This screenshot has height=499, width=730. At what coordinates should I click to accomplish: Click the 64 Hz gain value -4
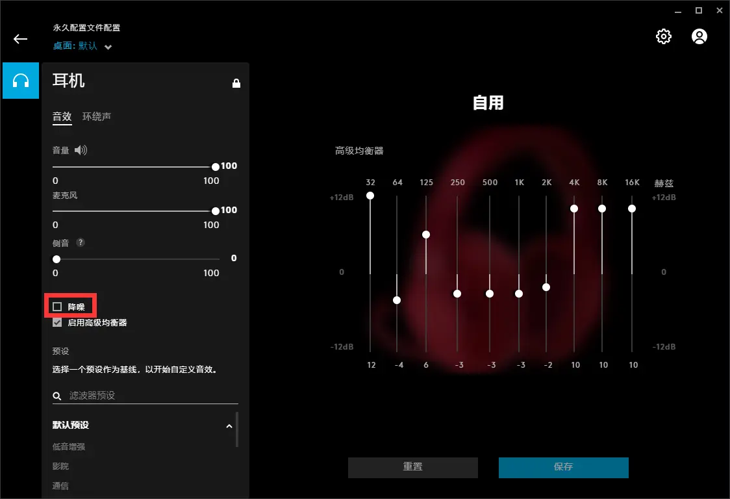(x=399, y=365)
